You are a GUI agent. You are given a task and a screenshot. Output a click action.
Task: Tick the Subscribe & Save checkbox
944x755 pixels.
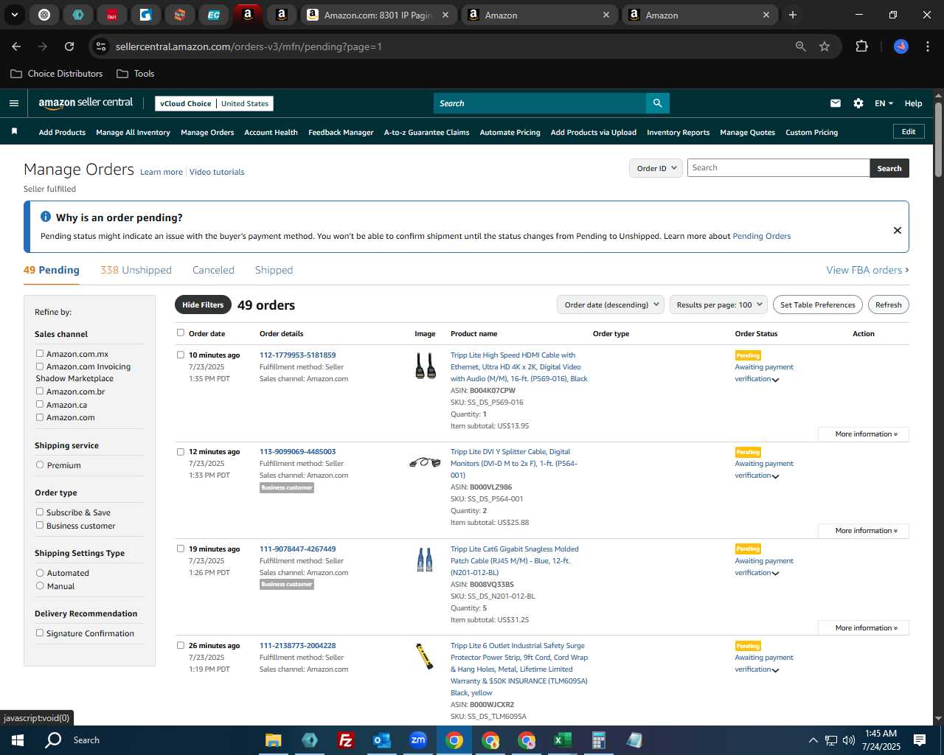pos(40,512)
